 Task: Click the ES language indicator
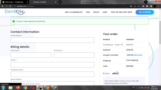133,87
